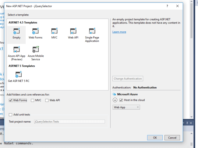Pick the MVC template icon

pos(54,31)
